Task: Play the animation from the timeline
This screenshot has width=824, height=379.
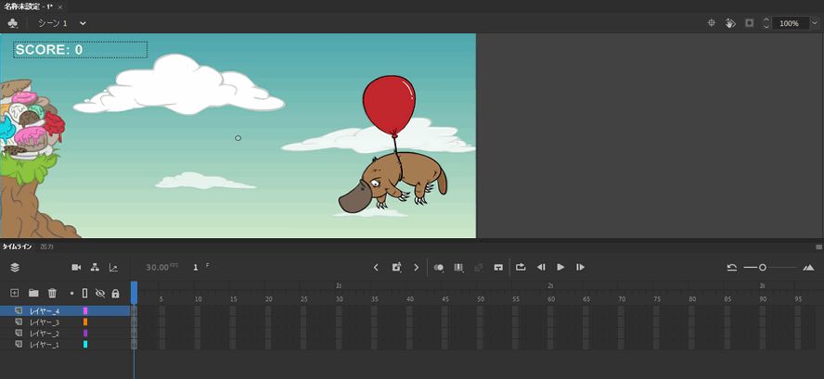Action: [560, 268]
